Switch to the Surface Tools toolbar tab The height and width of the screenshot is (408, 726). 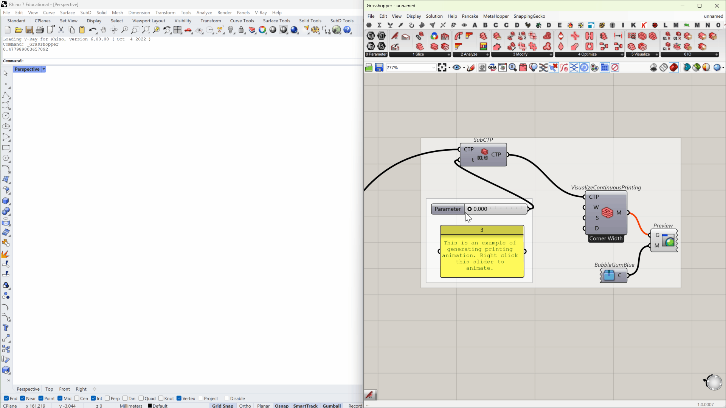tap(276, 21)
